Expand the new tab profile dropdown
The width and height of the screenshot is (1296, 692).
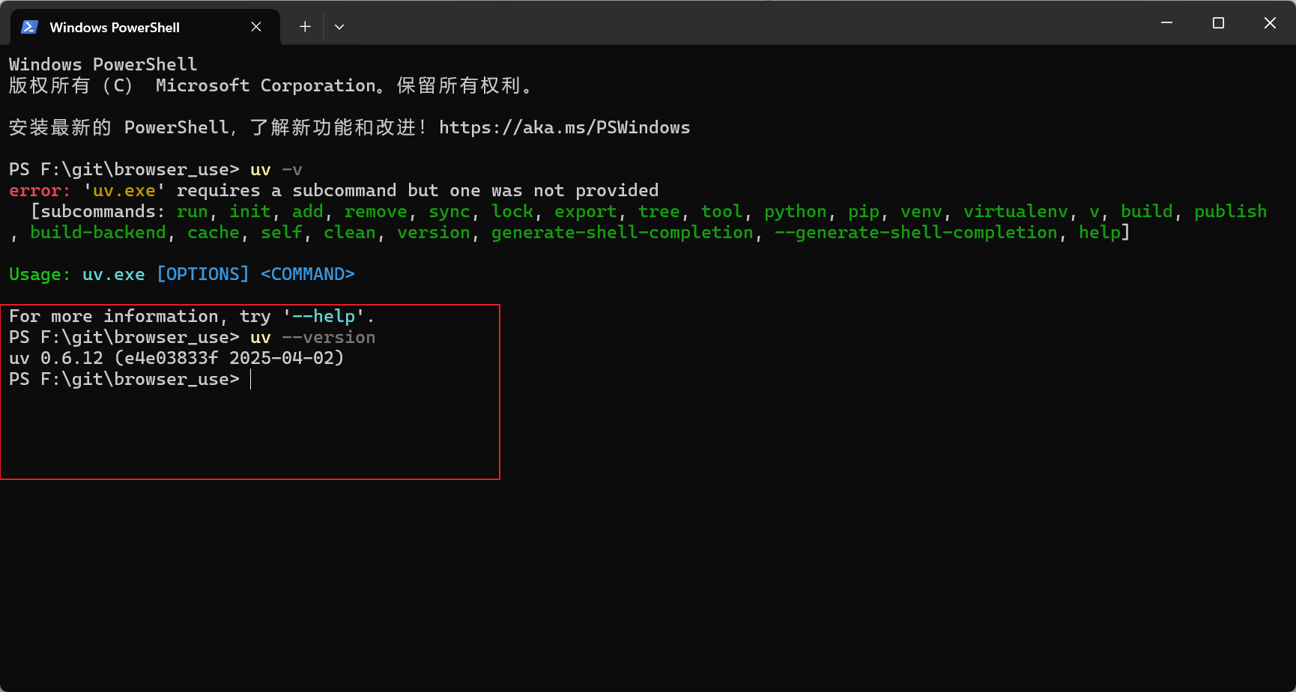(x=339, y=27)
